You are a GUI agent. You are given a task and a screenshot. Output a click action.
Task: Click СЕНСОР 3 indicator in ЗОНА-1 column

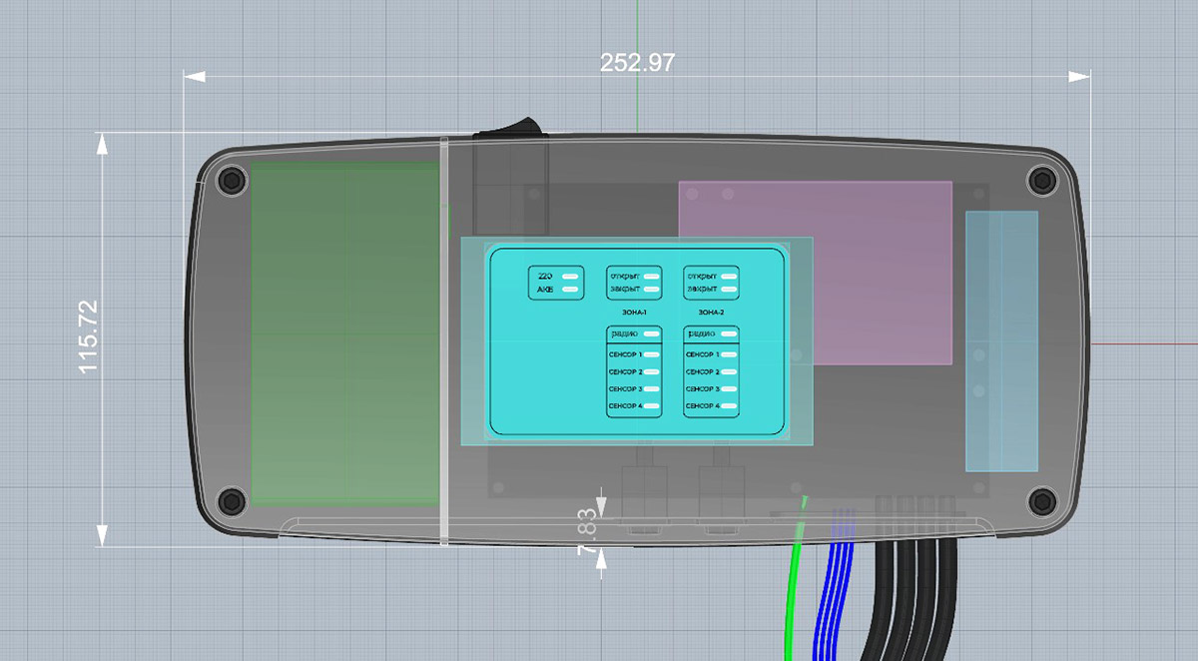[651, 388]
